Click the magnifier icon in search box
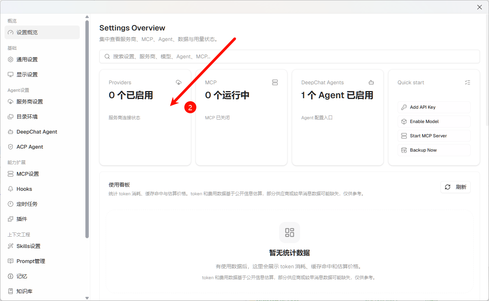This screenshot has height=301, width=489. pyautogui.click(x=107, y=56)
